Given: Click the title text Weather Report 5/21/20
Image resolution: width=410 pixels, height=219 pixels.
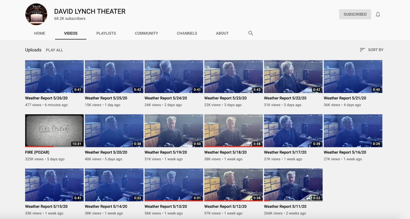Looking at the screenshot, I should click(x=345, y=98).
